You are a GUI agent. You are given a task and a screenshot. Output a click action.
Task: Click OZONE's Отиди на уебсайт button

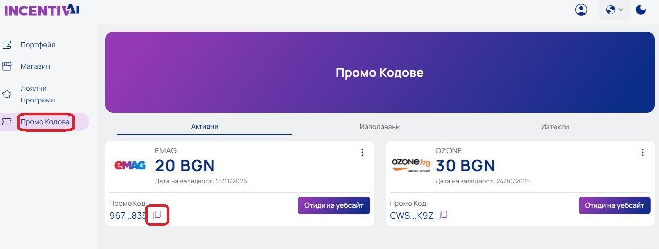pos(614,205)
